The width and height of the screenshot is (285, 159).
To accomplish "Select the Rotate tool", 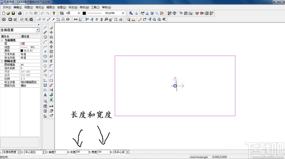I will 51,47.
